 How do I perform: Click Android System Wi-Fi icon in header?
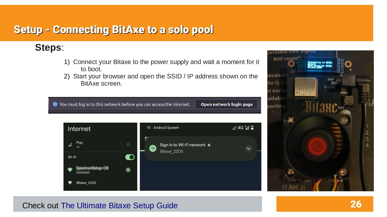click(149, 128)
